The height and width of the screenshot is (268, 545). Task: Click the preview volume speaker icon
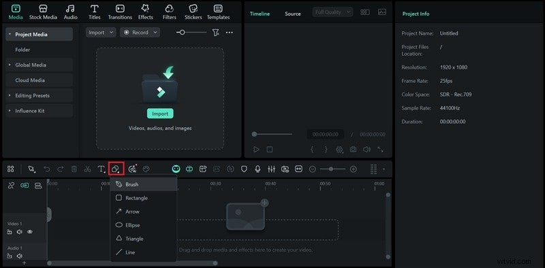pyautogui.click(x=367, y=149)
